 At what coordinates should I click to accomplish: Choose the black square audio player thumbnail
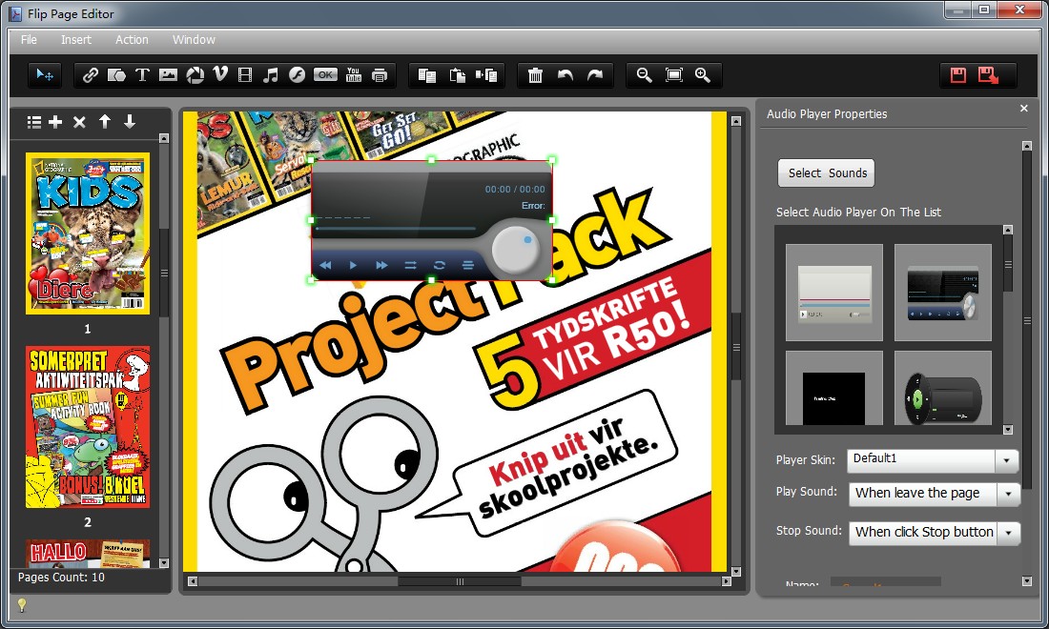834,389
